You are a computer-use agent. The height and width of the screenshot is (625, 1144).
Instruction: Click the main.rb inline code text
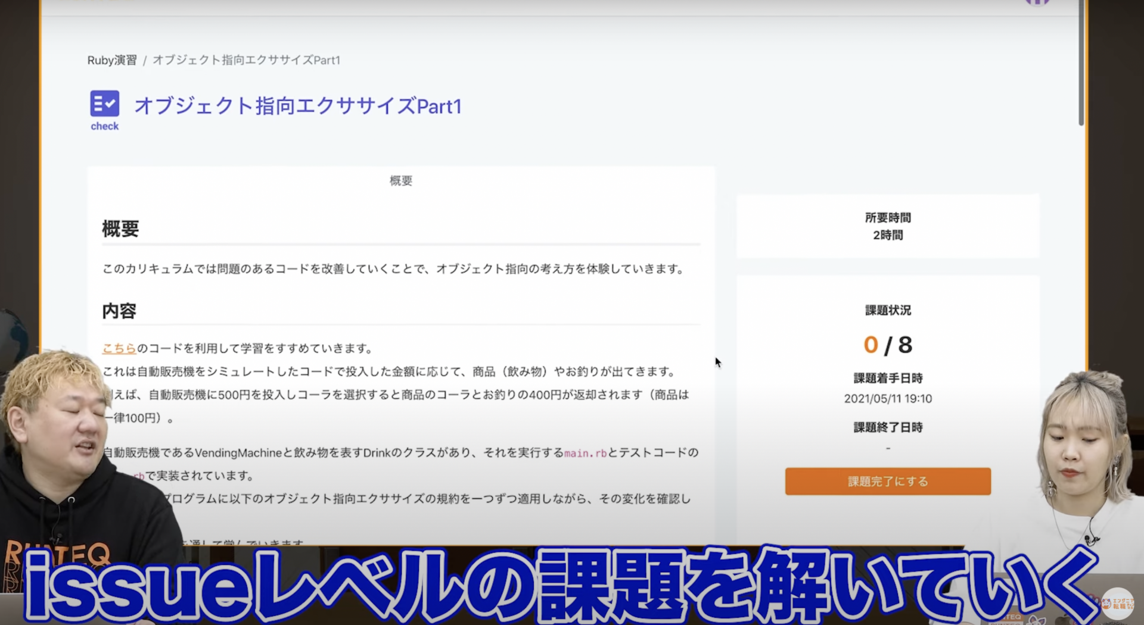(585, 453)
